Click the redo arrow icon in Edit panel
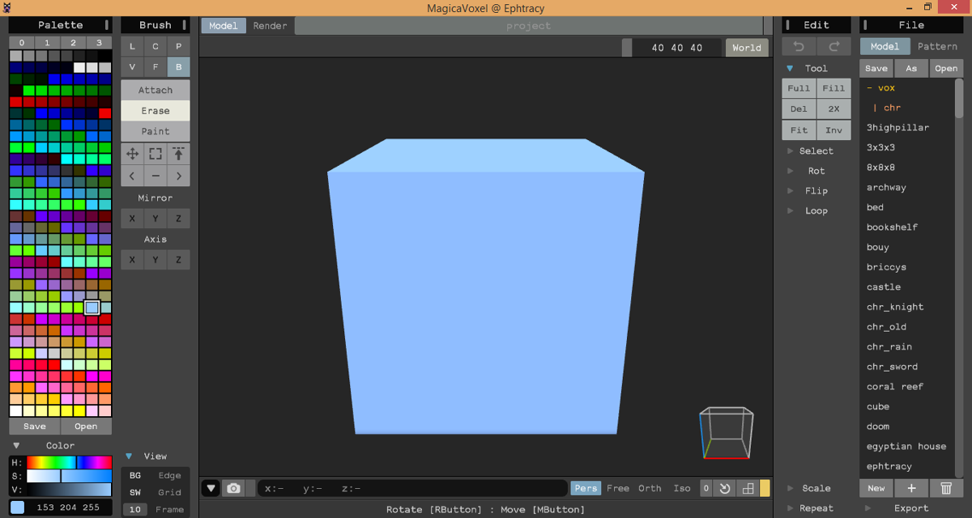This screenshot has height=518, width=972. pos(833,46)
